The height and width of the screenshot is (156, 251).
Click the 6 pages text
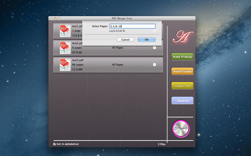click(77, 48)
